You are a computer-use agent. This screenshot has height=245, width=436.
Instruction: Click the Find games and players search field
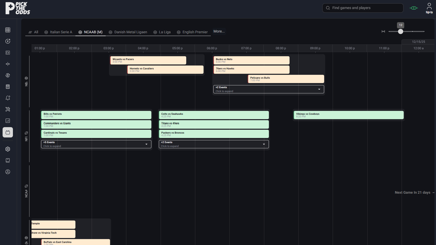click(x=363, y=8)
